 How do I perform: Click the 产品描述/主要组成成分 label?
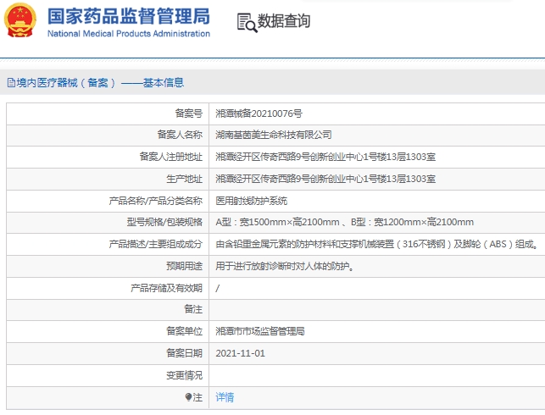[x=155, y=244]
